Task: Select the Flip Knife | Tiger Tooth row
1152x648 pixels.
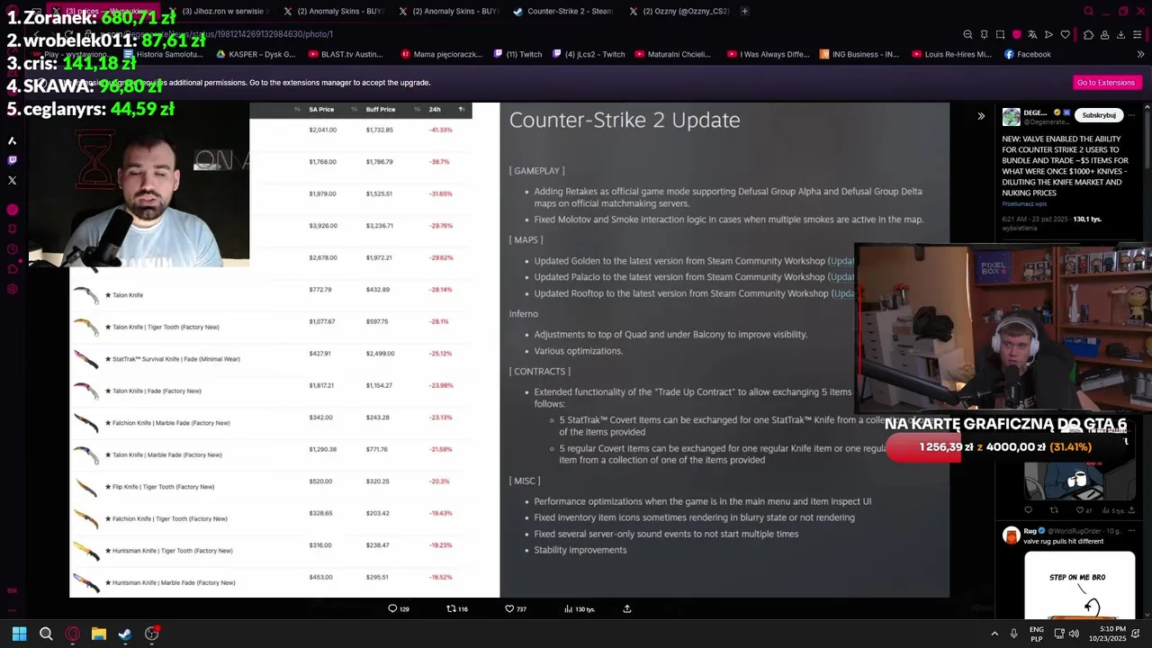Action: [x=271, y=487]
